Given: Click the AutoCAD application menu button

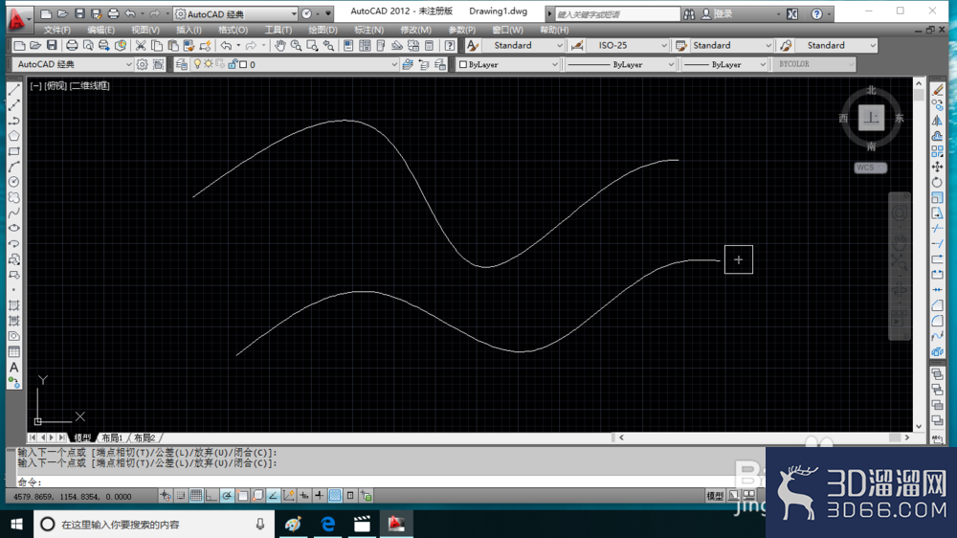Looking at the screenshot, I should (19, 18).
